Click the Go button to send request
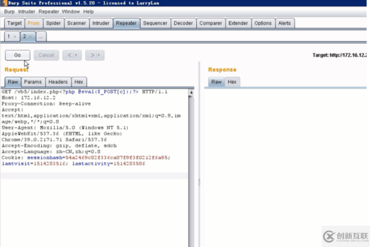 coord(17,55)
